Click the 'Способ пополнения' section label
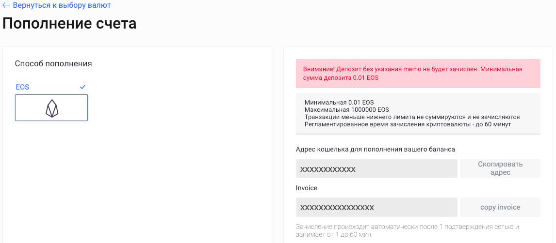The image size is (556, 243). click(53, 64)
